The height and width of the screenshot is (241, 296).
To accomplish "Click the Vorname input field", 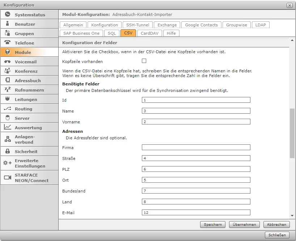I will [196, 122].
